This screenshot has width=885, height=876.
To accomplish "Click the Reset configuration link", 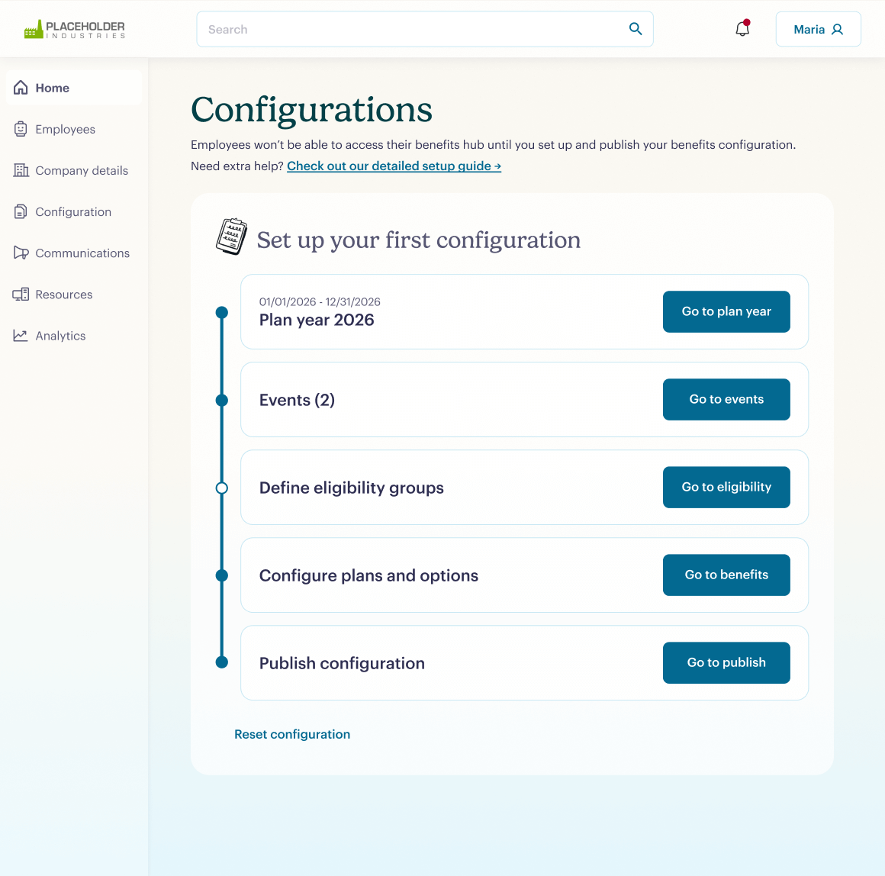I will click(x=292, y=734).
